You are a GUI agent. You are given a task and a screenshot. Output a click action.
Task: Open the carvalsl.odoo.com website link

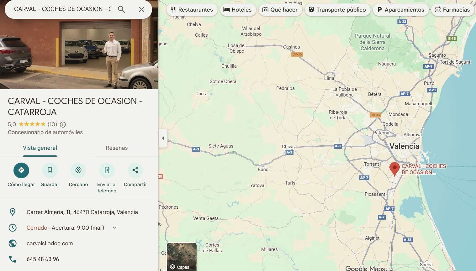coord(50,243)
